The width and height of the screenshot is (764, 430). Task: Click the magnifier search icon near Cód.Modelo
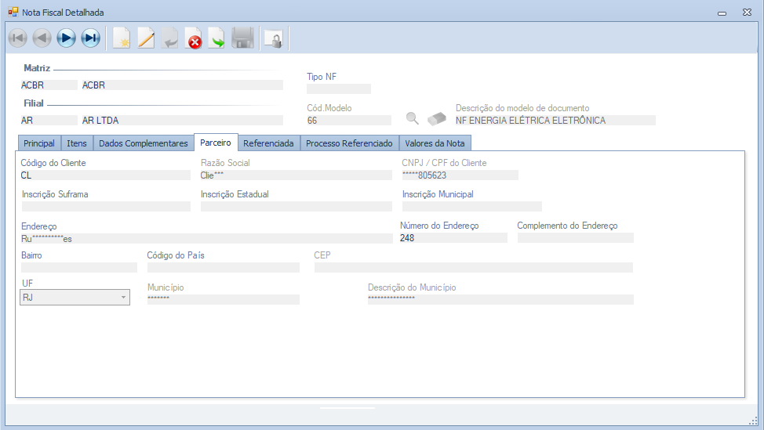coord(412,119)
